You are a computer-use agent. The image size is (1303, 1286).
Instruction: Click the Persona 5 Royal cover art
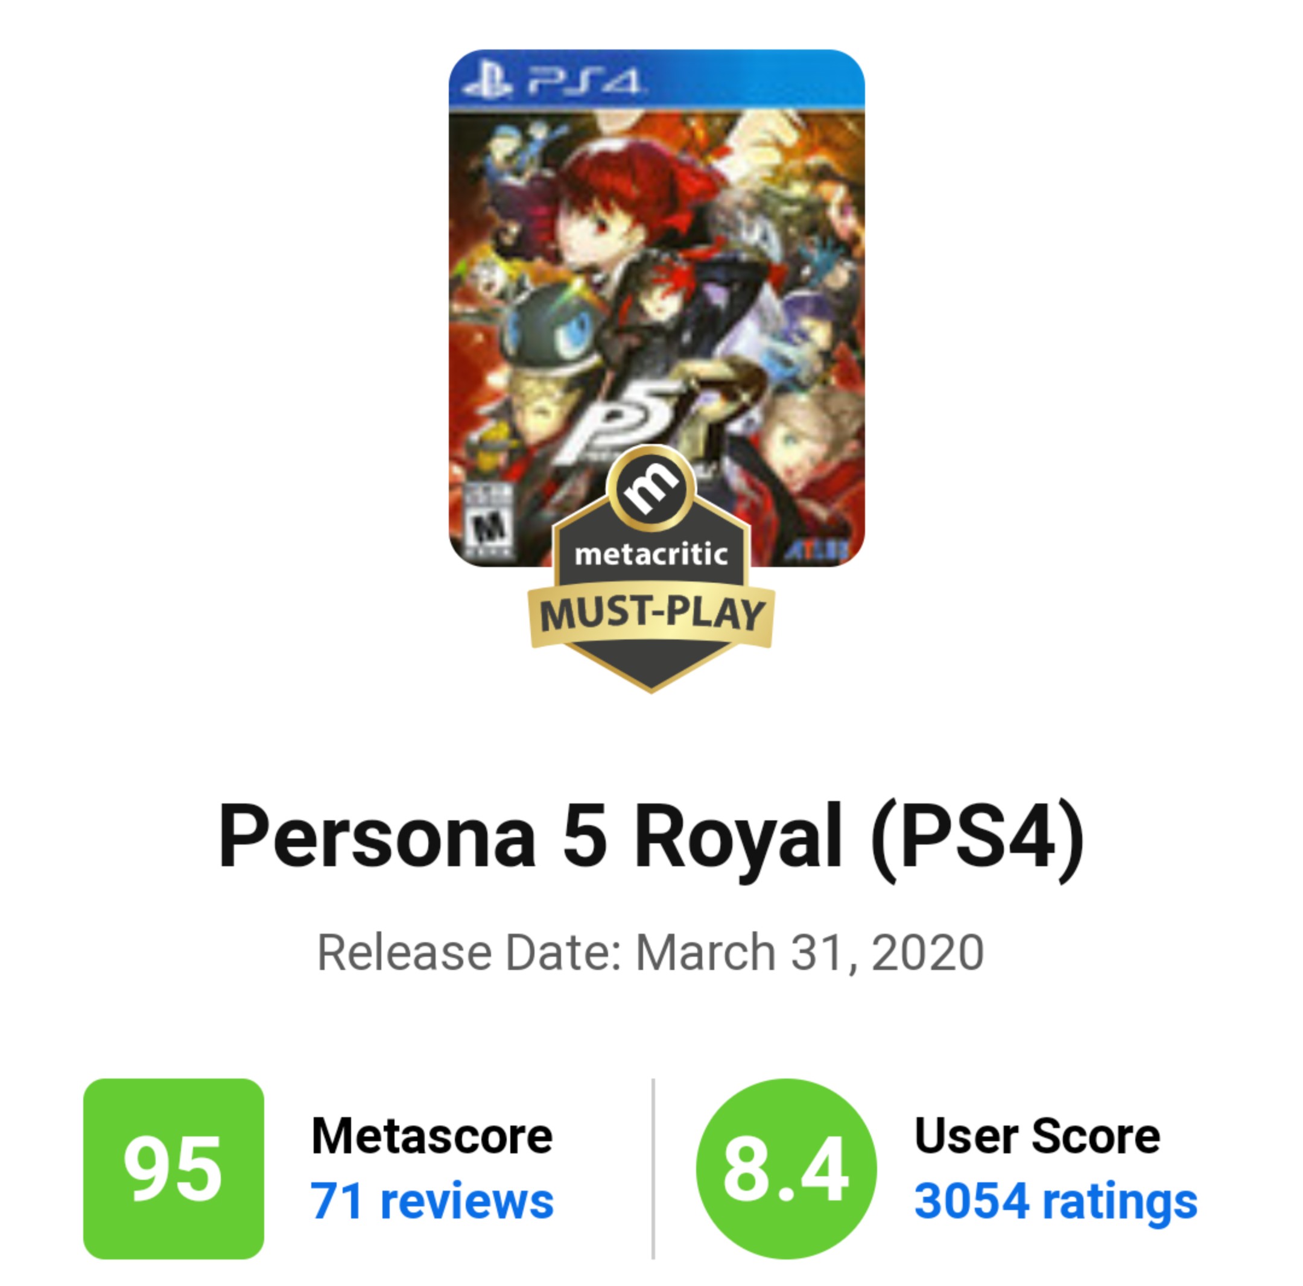click(656, 308)
